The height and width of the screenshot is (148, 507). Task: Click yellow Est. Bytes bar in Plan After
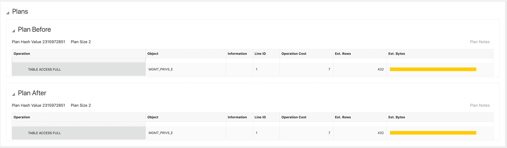click(x=433, y=133)
